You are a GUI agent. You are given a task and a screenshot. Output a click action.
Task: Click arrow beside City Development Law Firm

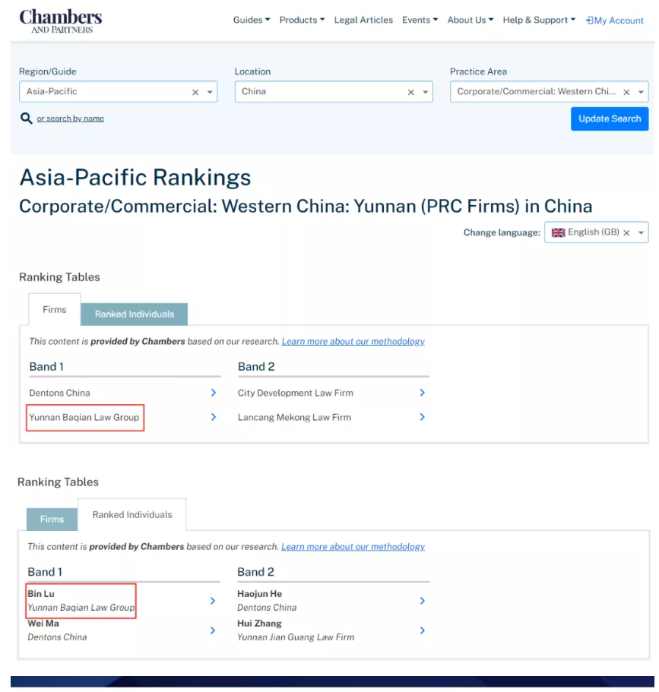[x=422, y=393]
